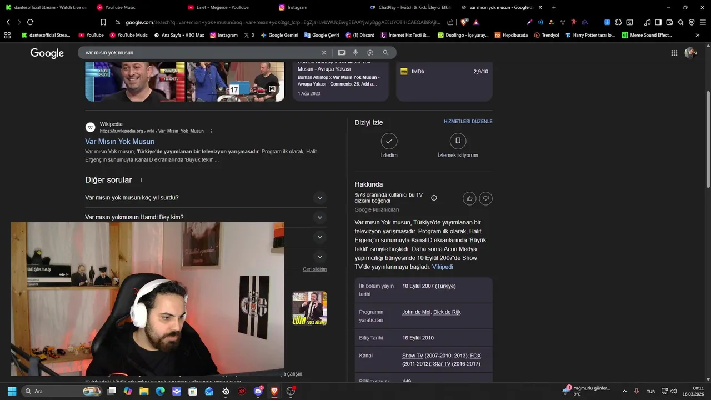
Task: Click the Windows taskbar search box
Action: 61,391
